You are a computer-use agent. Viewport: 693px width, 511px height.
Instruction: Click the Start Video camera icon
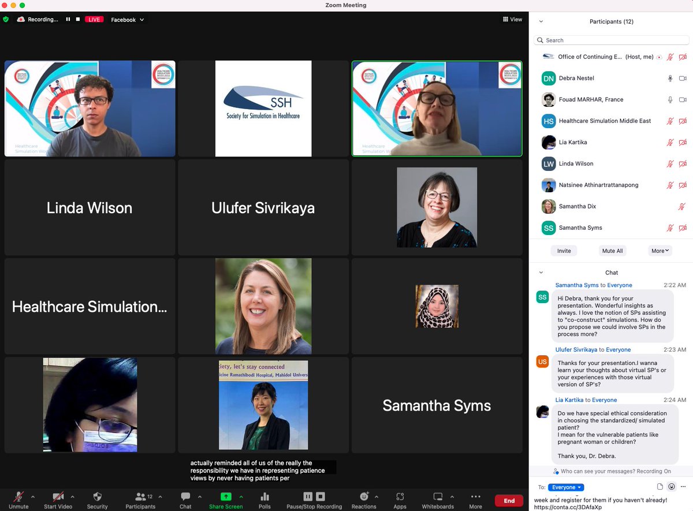[58, 497]
